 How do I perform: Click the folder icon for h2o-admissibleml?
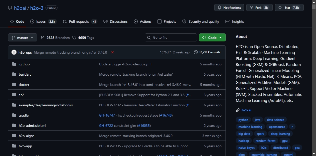coord(14,126)
